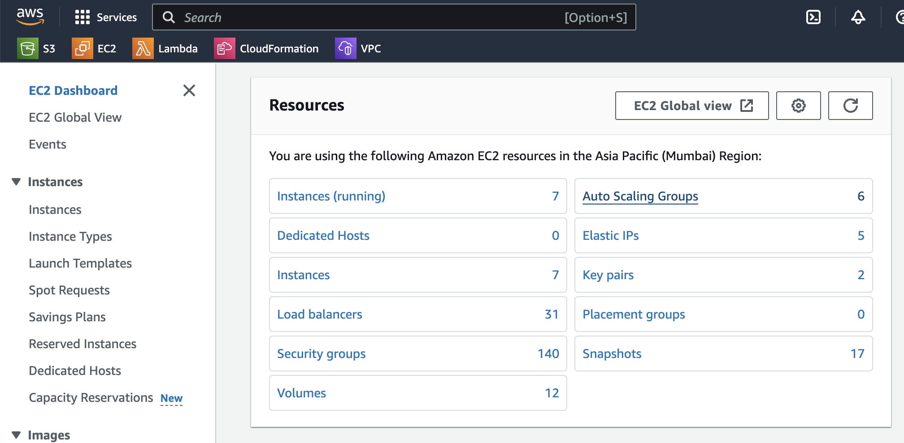Screen dimensions: 904x443
Task: Collapse the Images section in sidebar
Action: point(16,434)
